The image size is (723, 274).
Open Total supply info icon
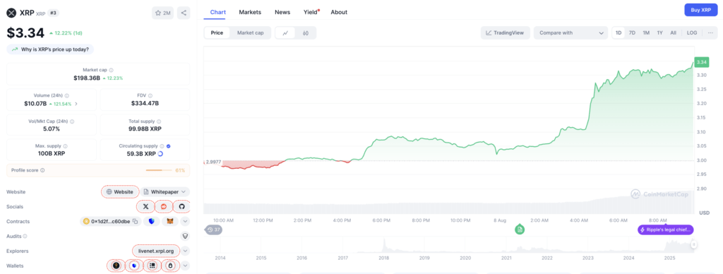tap(159, 121)
